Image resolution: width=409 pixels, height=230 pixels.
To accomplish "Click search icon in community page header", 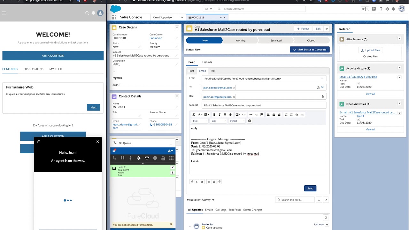I will tap(87, 13).
